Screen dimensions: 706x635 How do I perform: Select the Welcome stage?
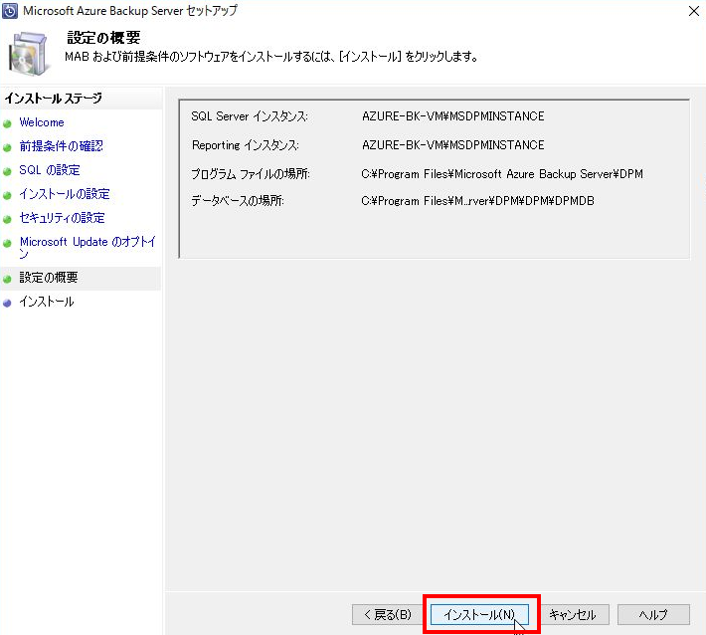point(42,122)
